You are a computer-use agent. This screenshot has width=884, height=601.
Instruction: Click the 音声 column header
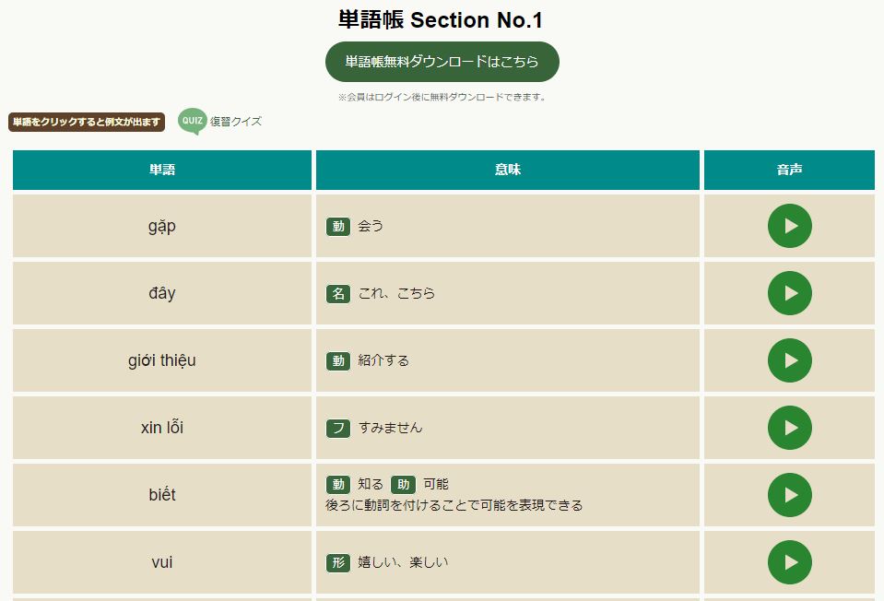789,171
